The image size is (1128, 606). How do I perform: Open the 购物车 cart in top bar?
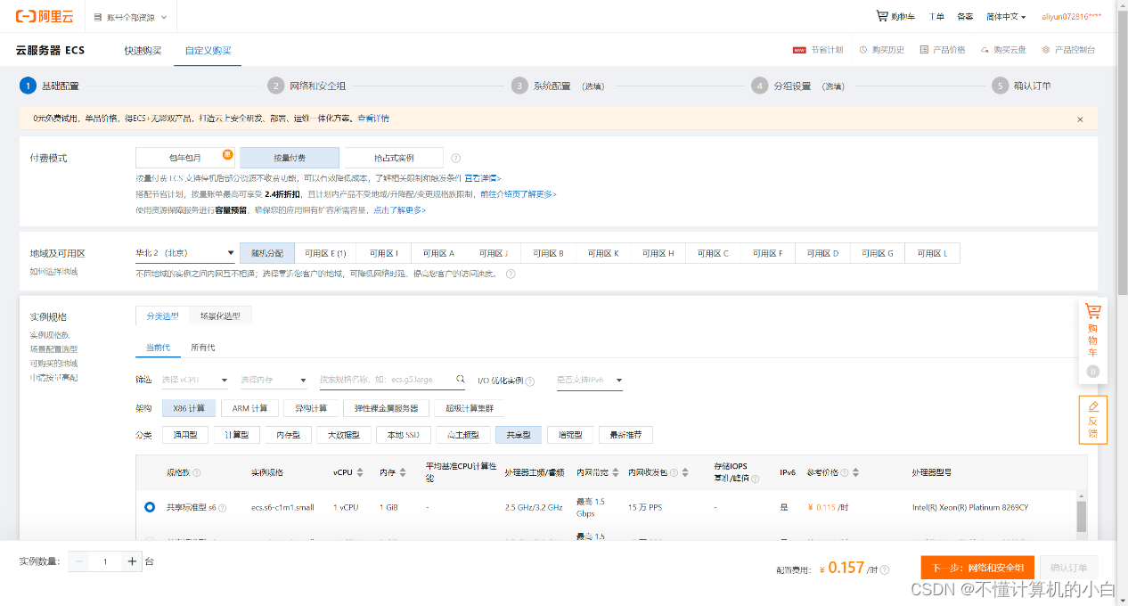pos(895,17)
